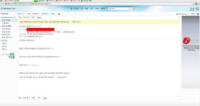Close the open message with the X
The image size is (200, 106).
pos(179,17)
